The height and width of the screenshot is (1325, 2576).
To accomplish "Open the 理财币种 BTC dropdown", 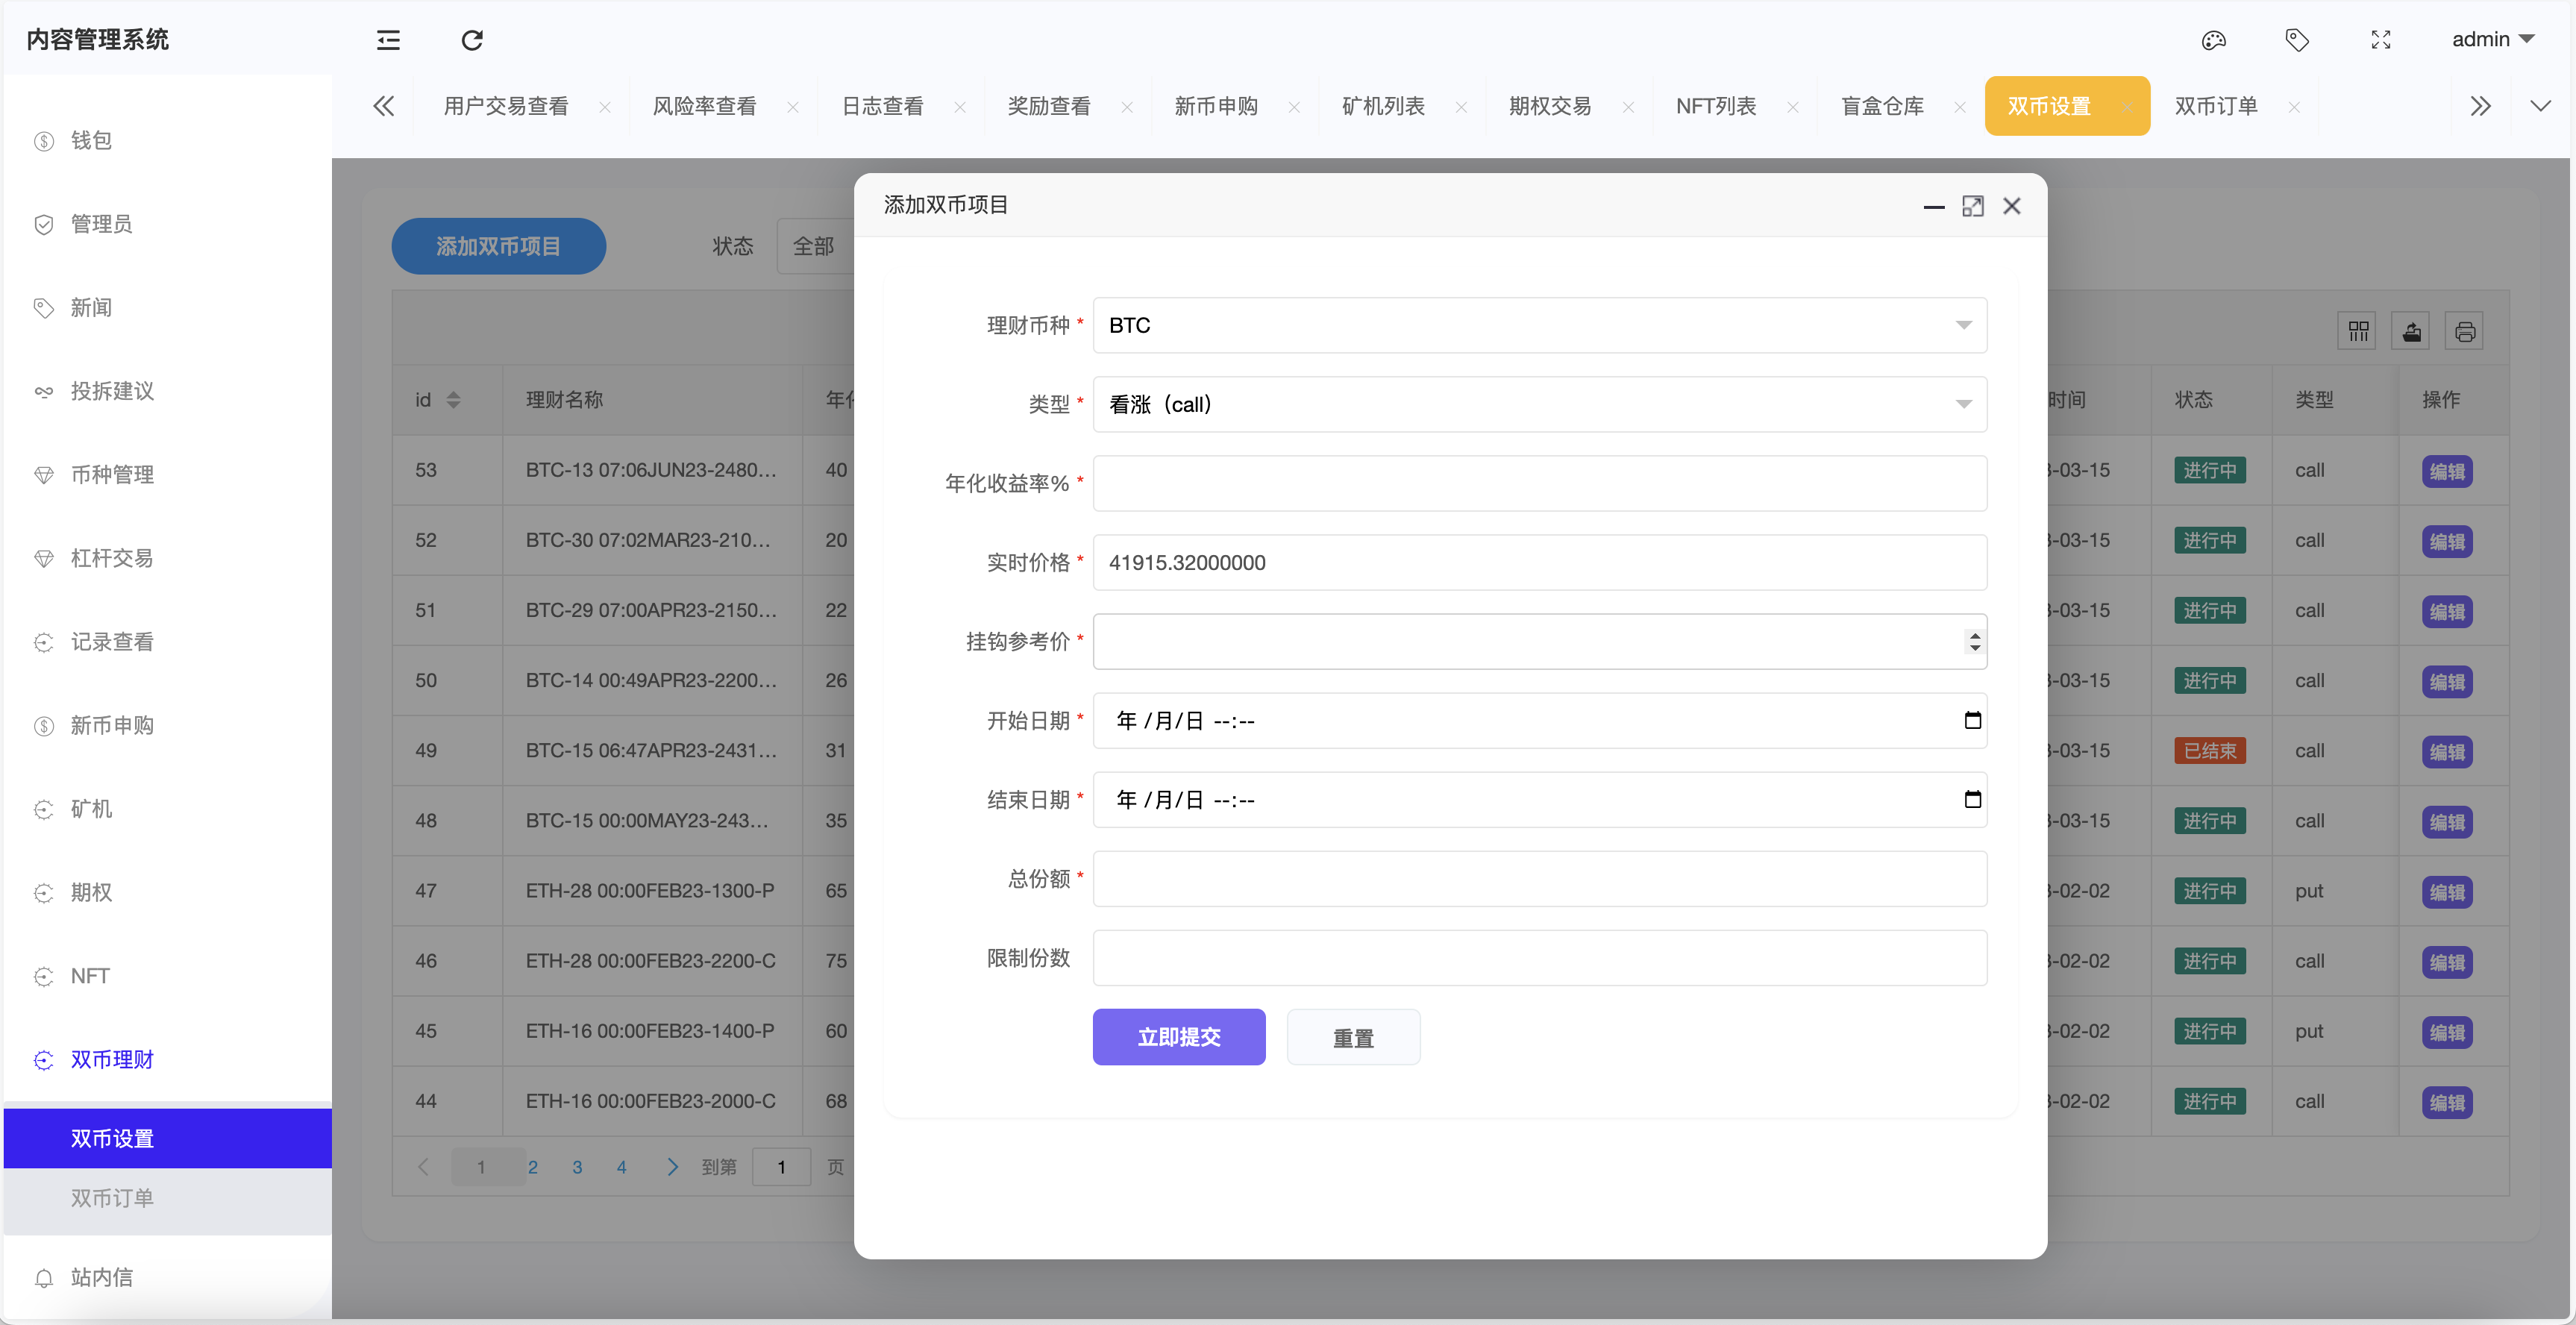I will click(1538, 325).
